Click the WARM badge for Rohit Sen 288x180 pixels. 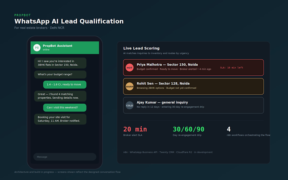click(x=130, y=86)
